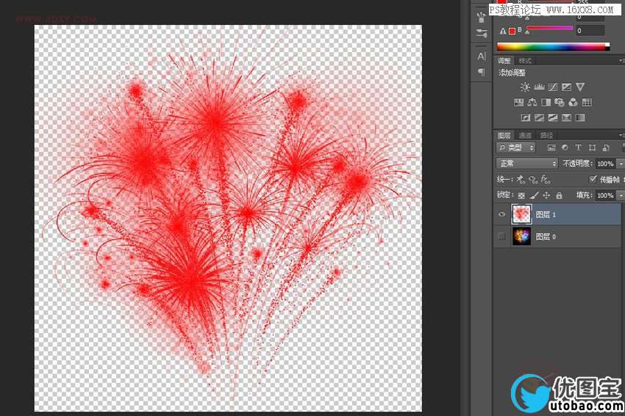Image resolution: width=625 pixels, height=416 pixels.
Task: Open the Character panel icon
Action: (482, 56)
